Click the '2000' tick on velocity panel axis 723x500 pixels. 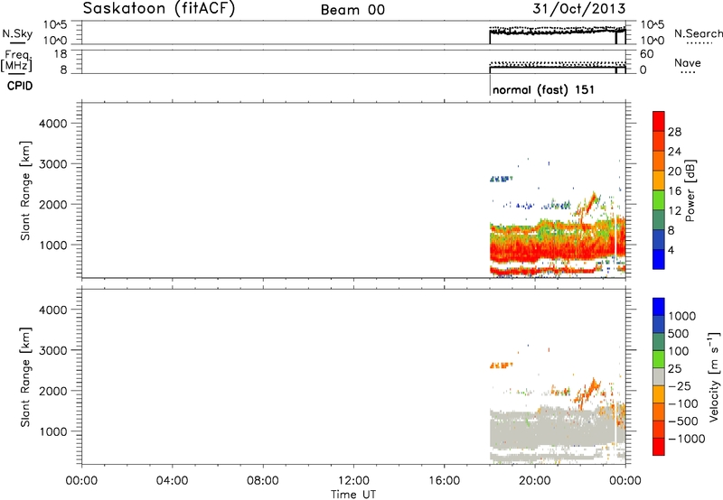click(53, 391)
